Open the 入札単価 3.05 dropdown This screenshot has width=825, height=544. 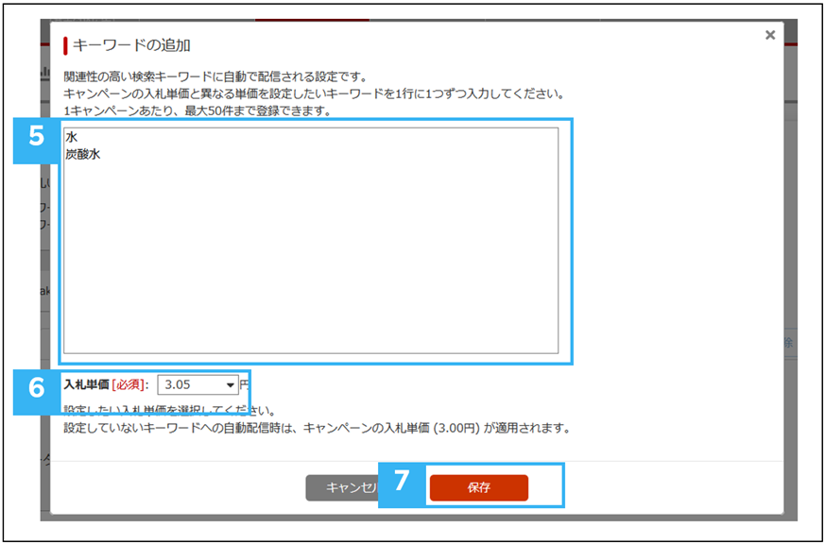tap(198, 384)
